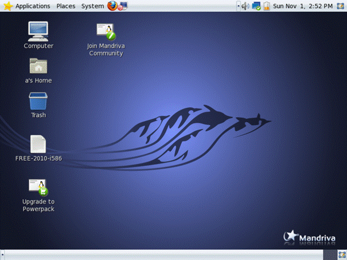The height and width of the screenshot is (260, 347).
Task: Open the System menu
Action: [x=92, y=6]
